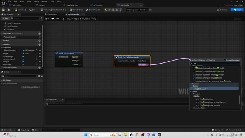Toggle Hide Unrelated nodes

click(57, 10)
